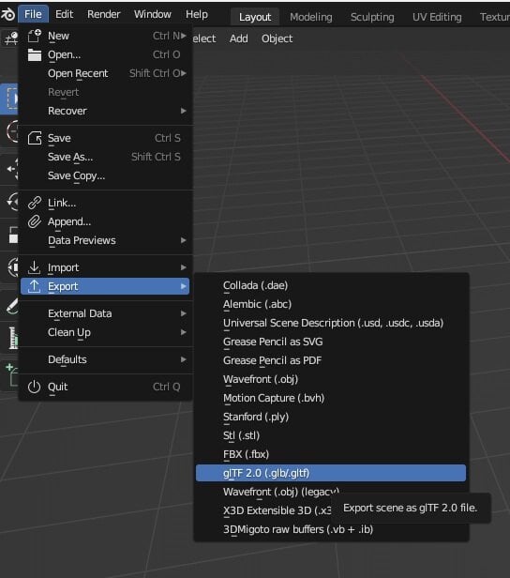Export as Alembic (.abc)
The height and width of the screenshot is (578, 510).
coord(331,304)
